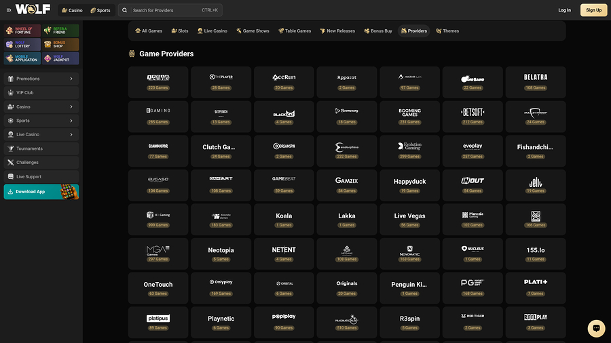
Task: Open the Nucleus provider card
Action: 473,254
